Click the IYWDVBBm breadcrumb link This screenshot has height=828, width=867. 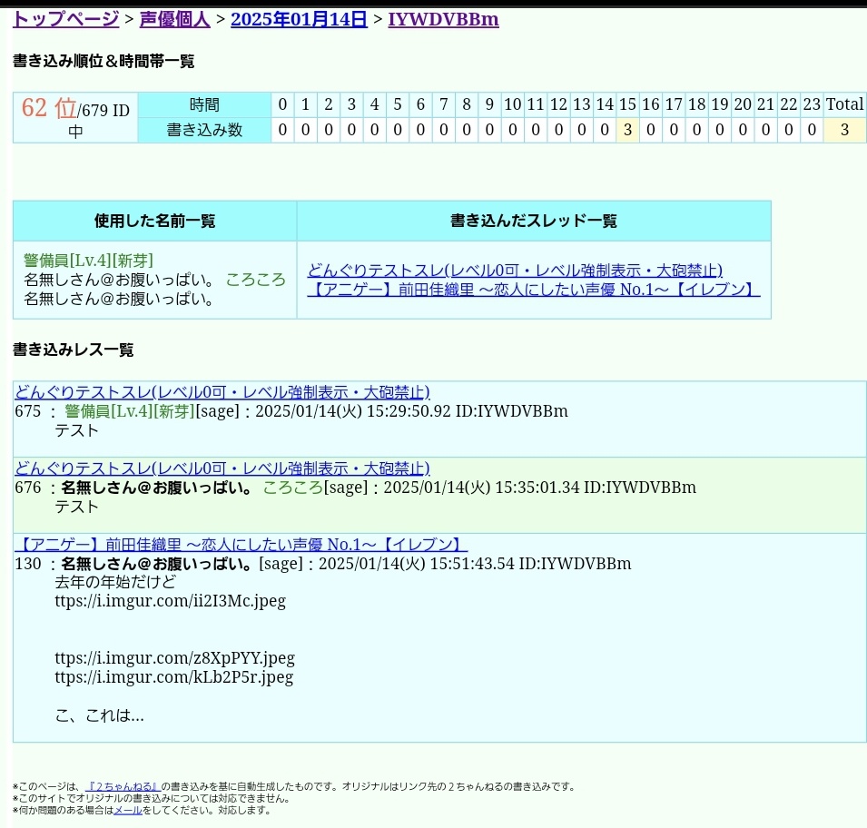[x=443, y=19]
